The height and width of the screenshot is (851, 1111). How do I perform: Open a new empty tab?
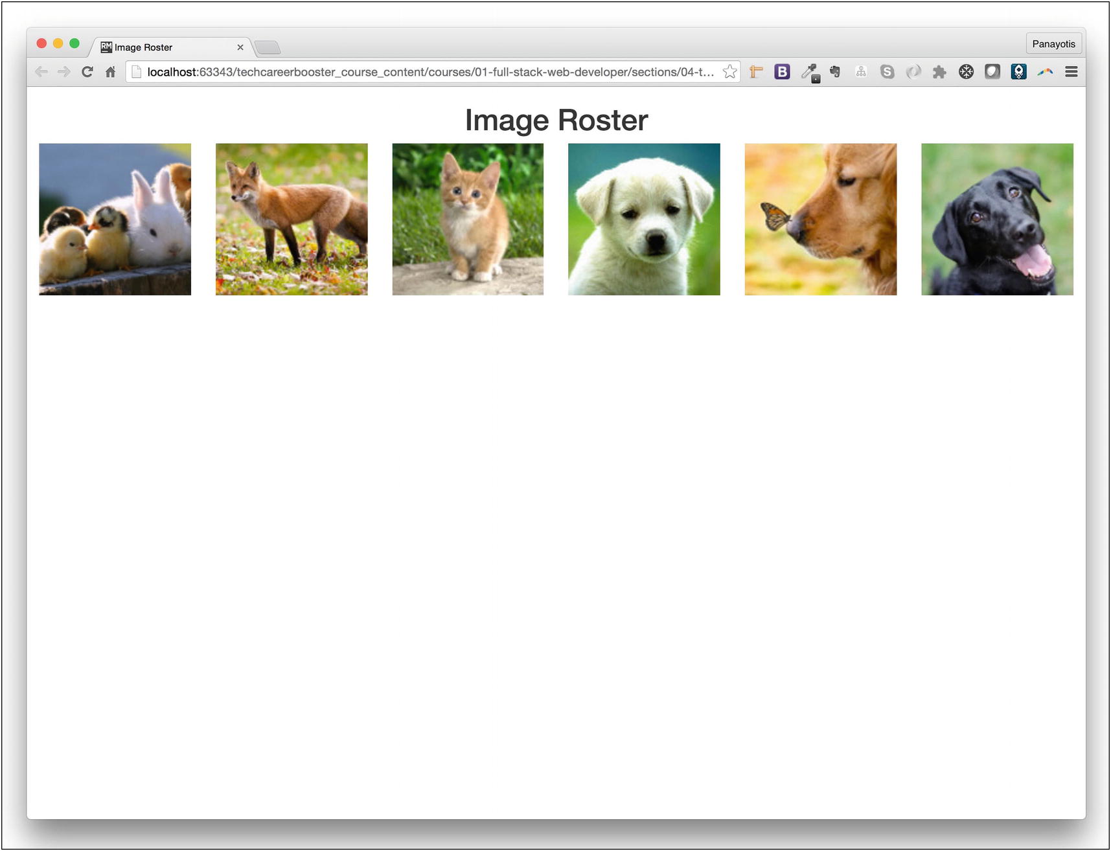pos(267,47)
